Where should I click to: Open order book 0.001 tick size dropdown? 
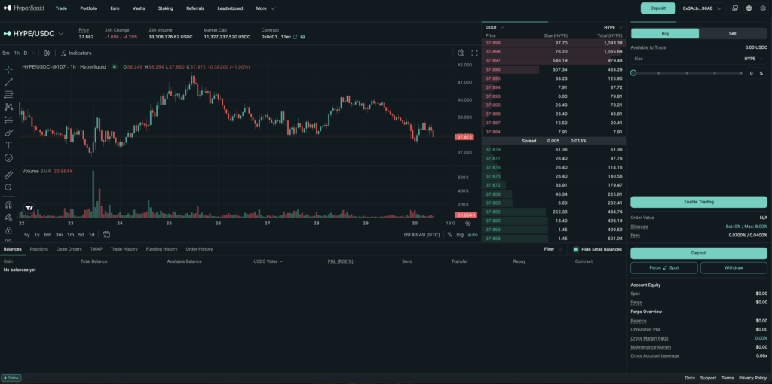pos(494,28)
